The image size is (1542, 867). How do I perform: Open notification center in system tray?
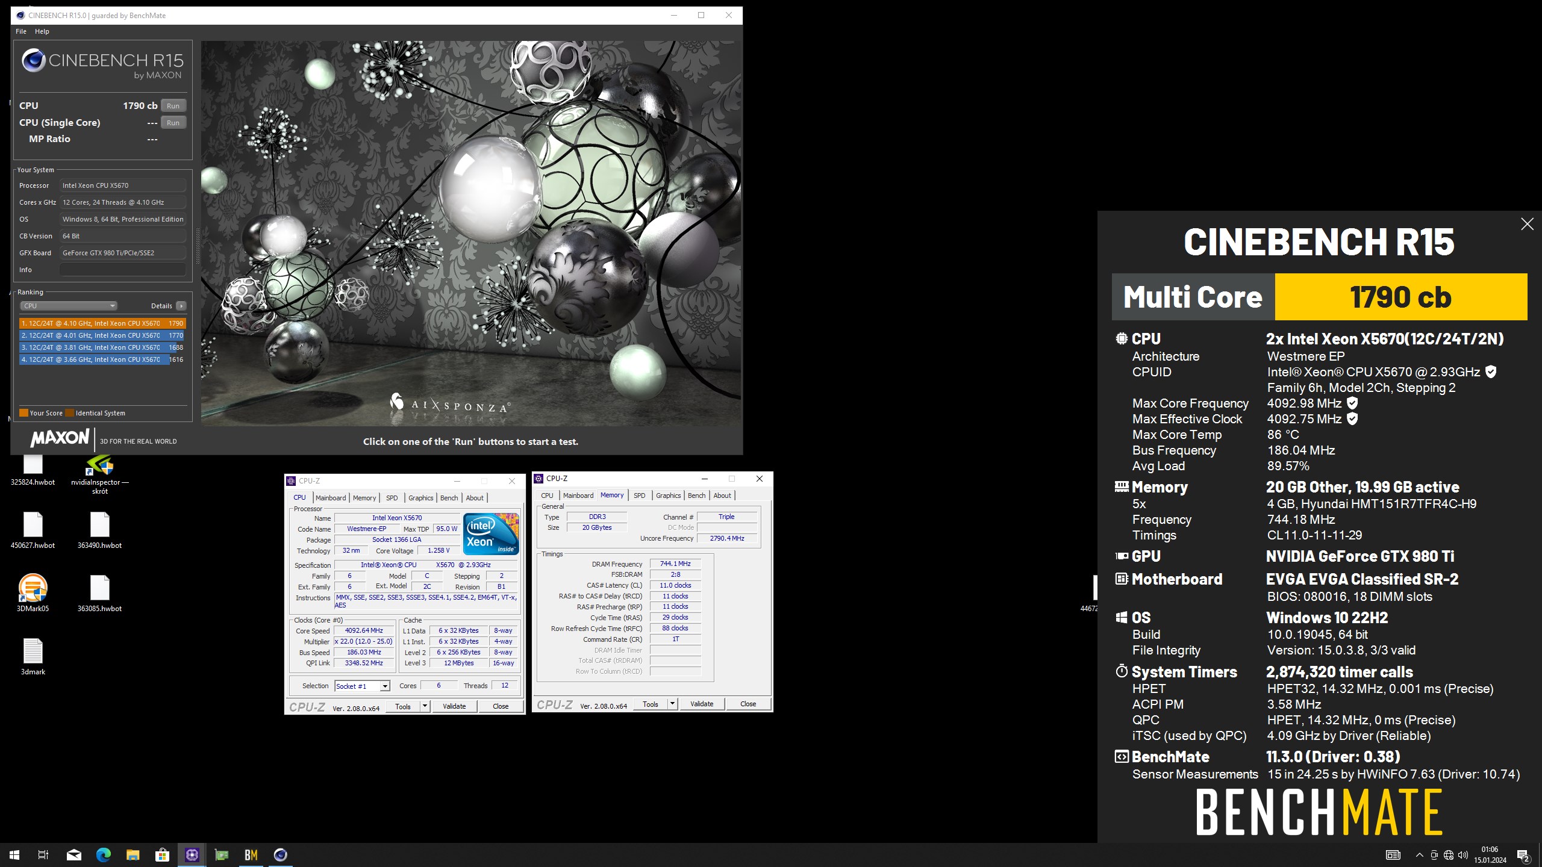1523,855
